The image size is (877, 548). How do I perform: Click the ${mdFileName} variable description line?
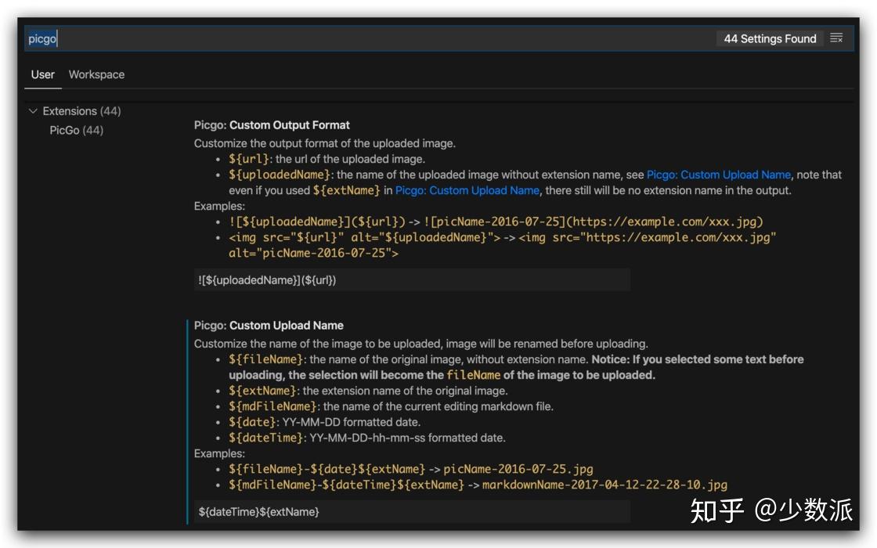coord(391,406)
